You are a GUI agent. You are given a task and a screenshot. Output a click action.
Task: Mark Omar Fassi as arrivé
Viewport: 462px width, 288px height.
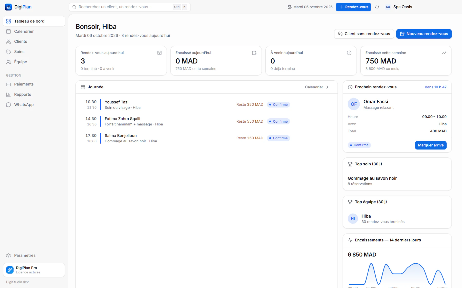pyautogui.click(x=431, y=145)
